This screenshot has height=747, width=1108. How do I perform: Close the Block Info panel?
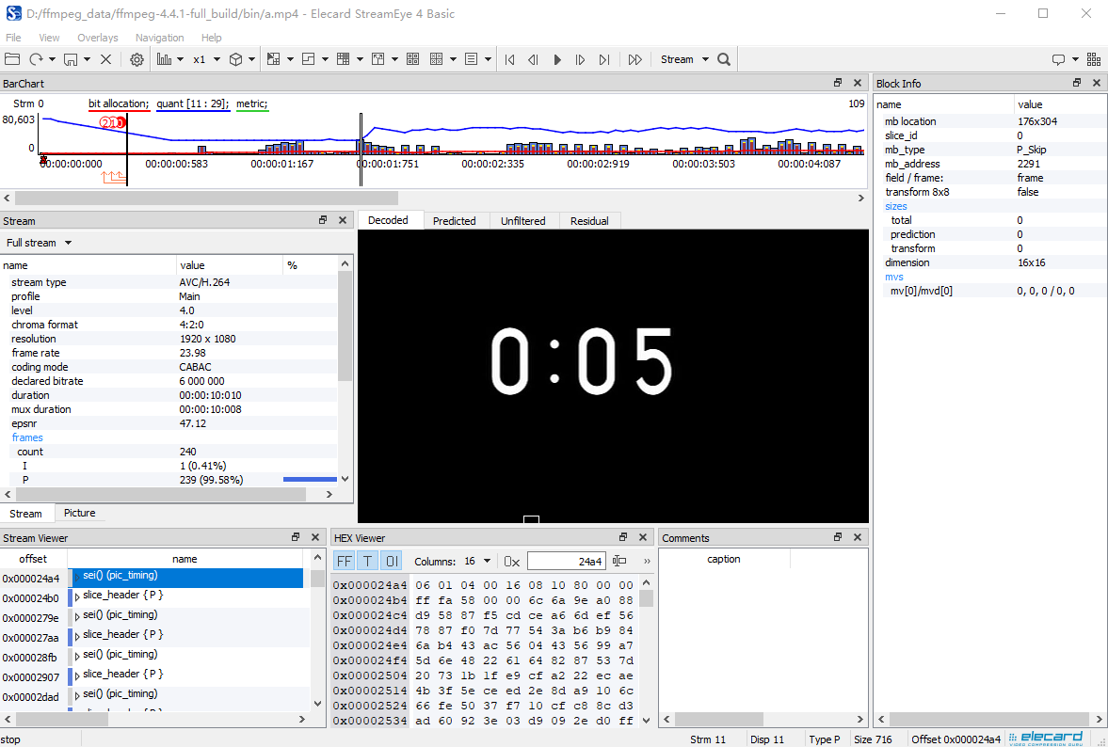pyautogui.click(x=1097, y=83)
